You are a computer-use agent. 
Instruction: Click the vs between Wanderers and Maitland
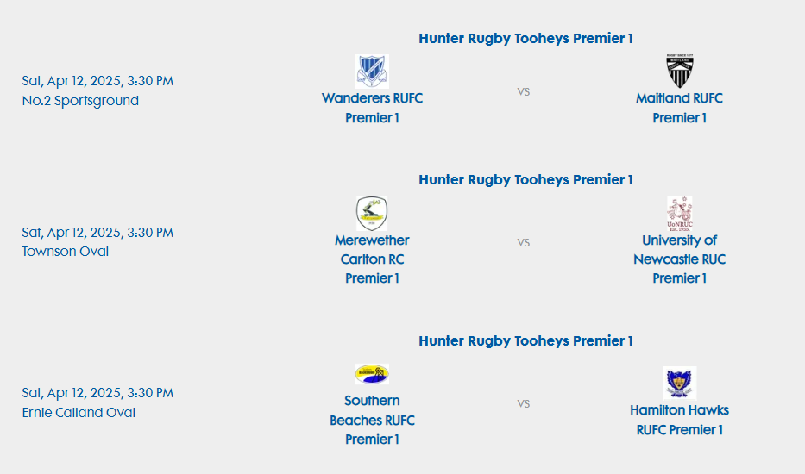point(523,92)
